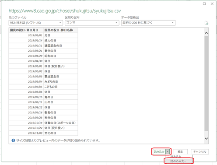Click the CSV URL title text

coord(65,11)
